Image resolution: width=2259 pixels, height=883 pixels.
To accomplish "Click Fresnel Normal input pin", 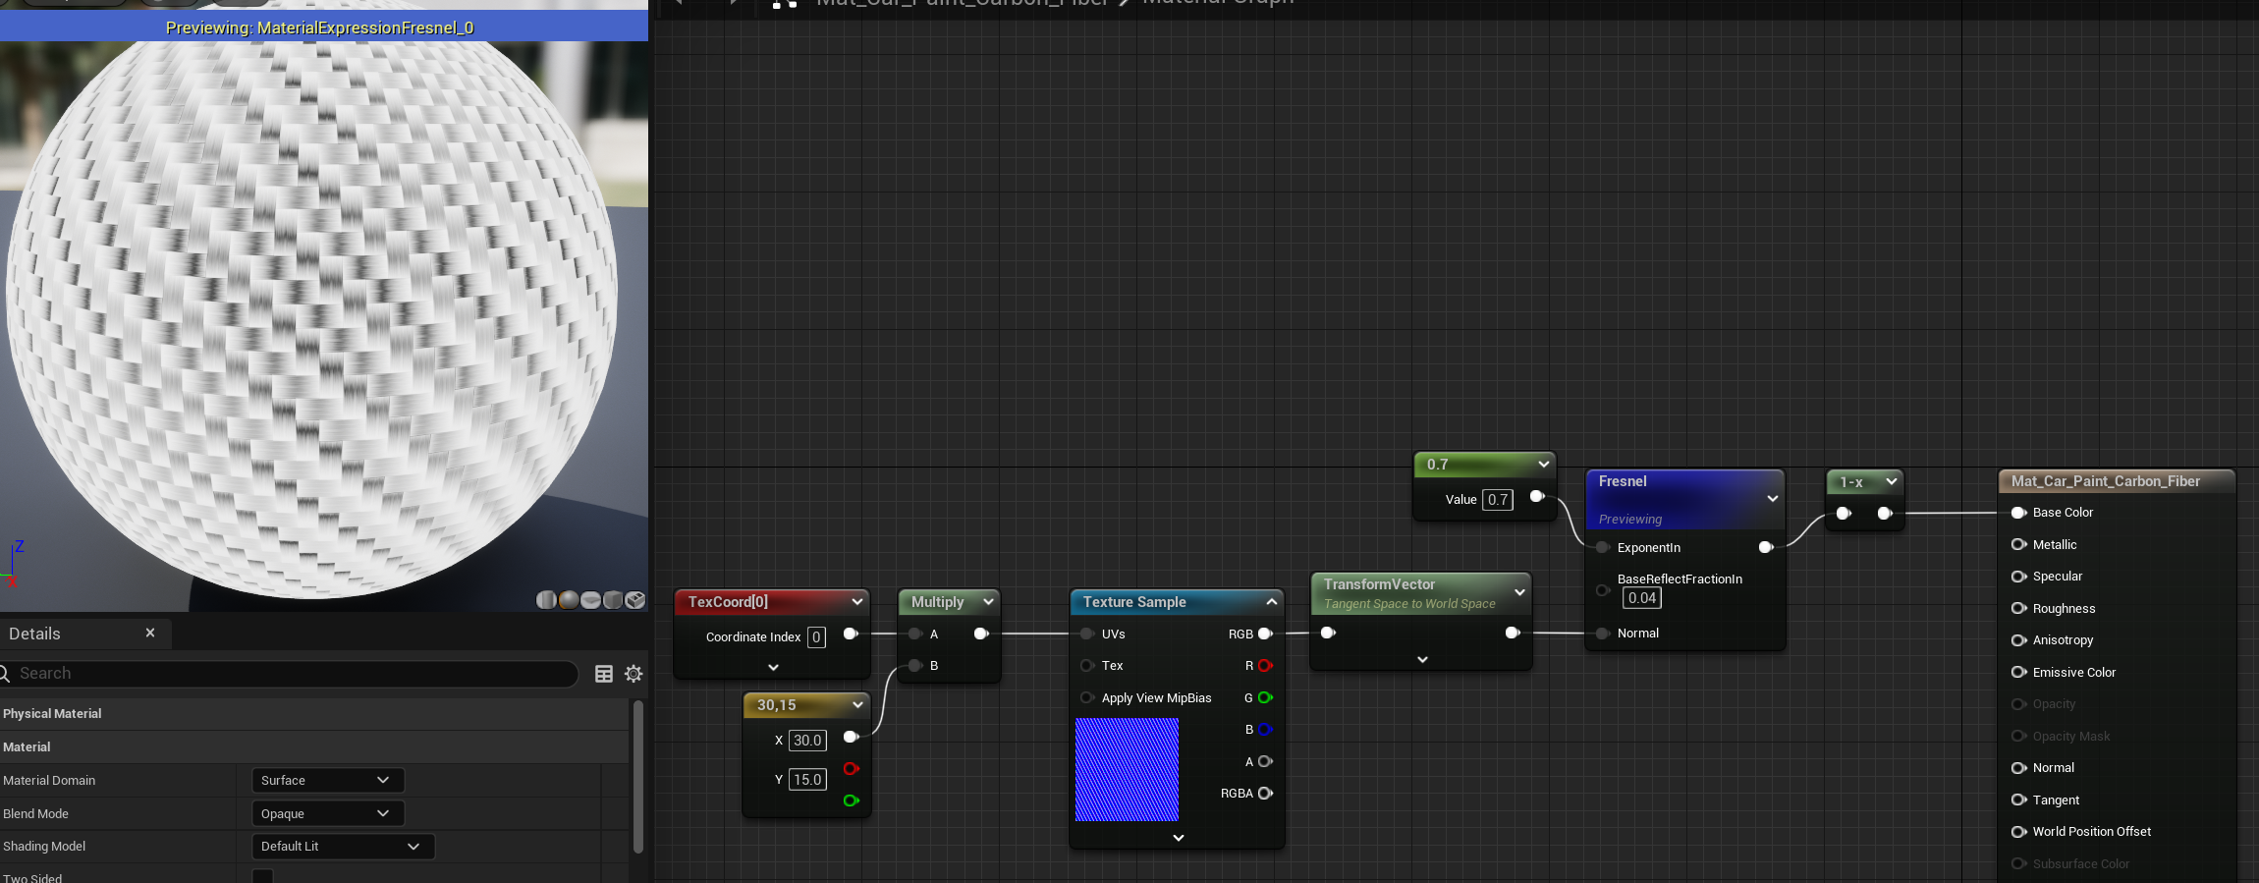I will point(1603,634).
